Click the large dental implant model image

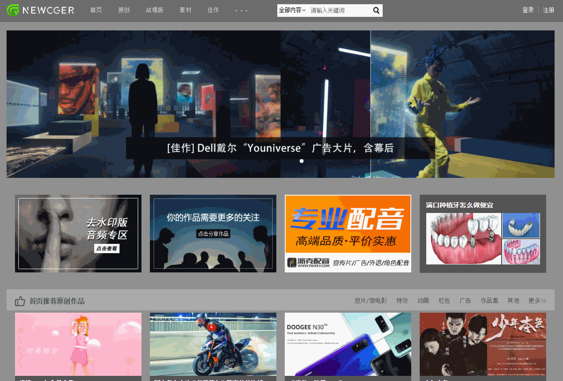[464, 239]
